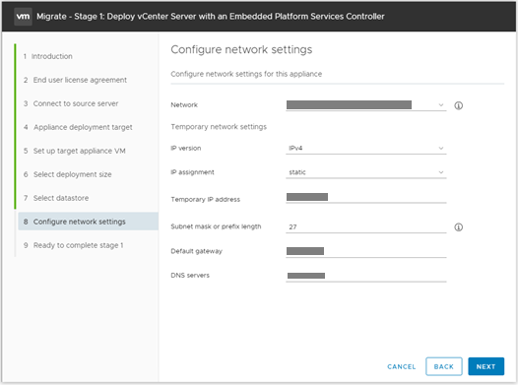Click the Default gateway input field

point(366,251)
